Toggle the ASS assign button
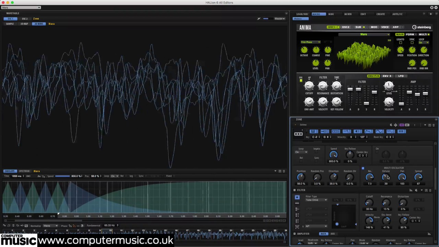Image resolution: width=439 pixels, height=247 pixels. (x=402, y=125)
